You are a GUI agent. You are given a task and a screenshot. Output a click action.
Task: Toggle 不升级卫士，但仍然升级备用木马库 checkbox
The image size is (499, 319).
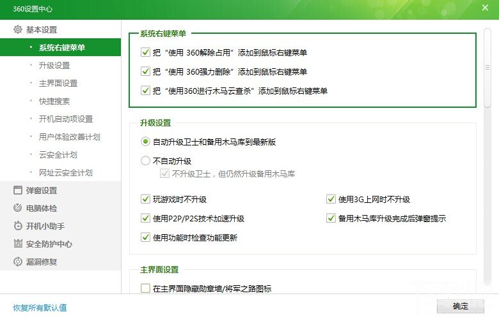pos(164,174)
